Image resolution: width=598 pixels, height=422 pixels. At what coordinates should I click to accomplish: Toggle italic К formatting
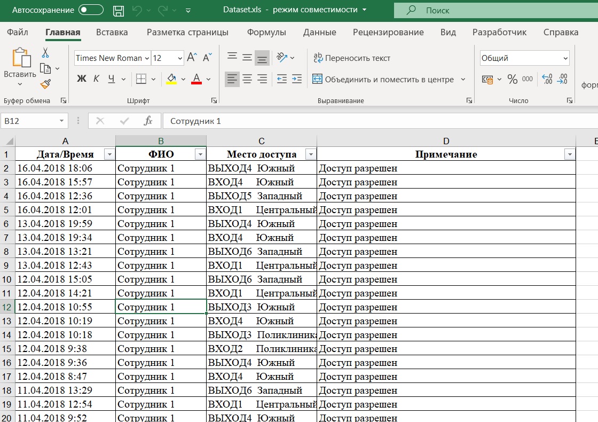point(96,79)
